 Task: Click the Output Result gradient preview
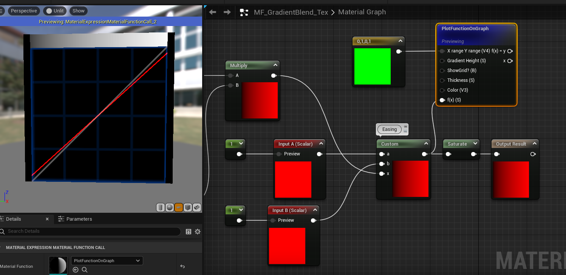point(511,180)
